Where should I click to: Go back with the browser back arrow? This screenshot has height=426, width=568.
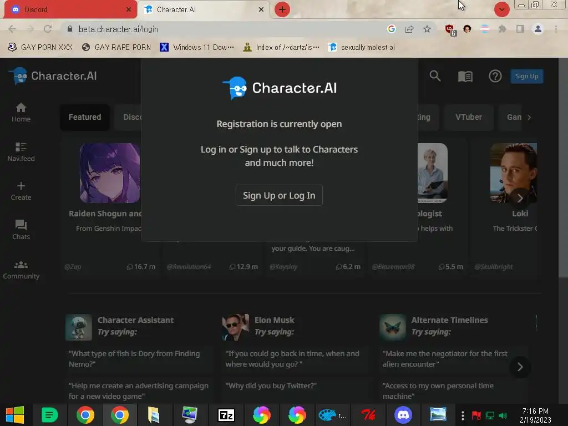click(12, 29)
